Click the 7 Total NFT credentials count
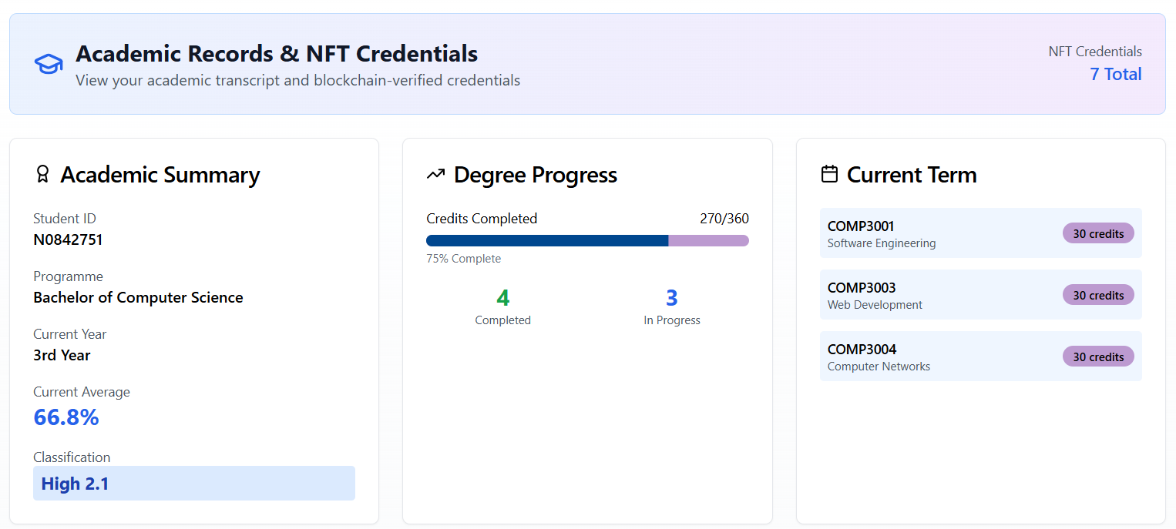 (x=1115, y=74)
